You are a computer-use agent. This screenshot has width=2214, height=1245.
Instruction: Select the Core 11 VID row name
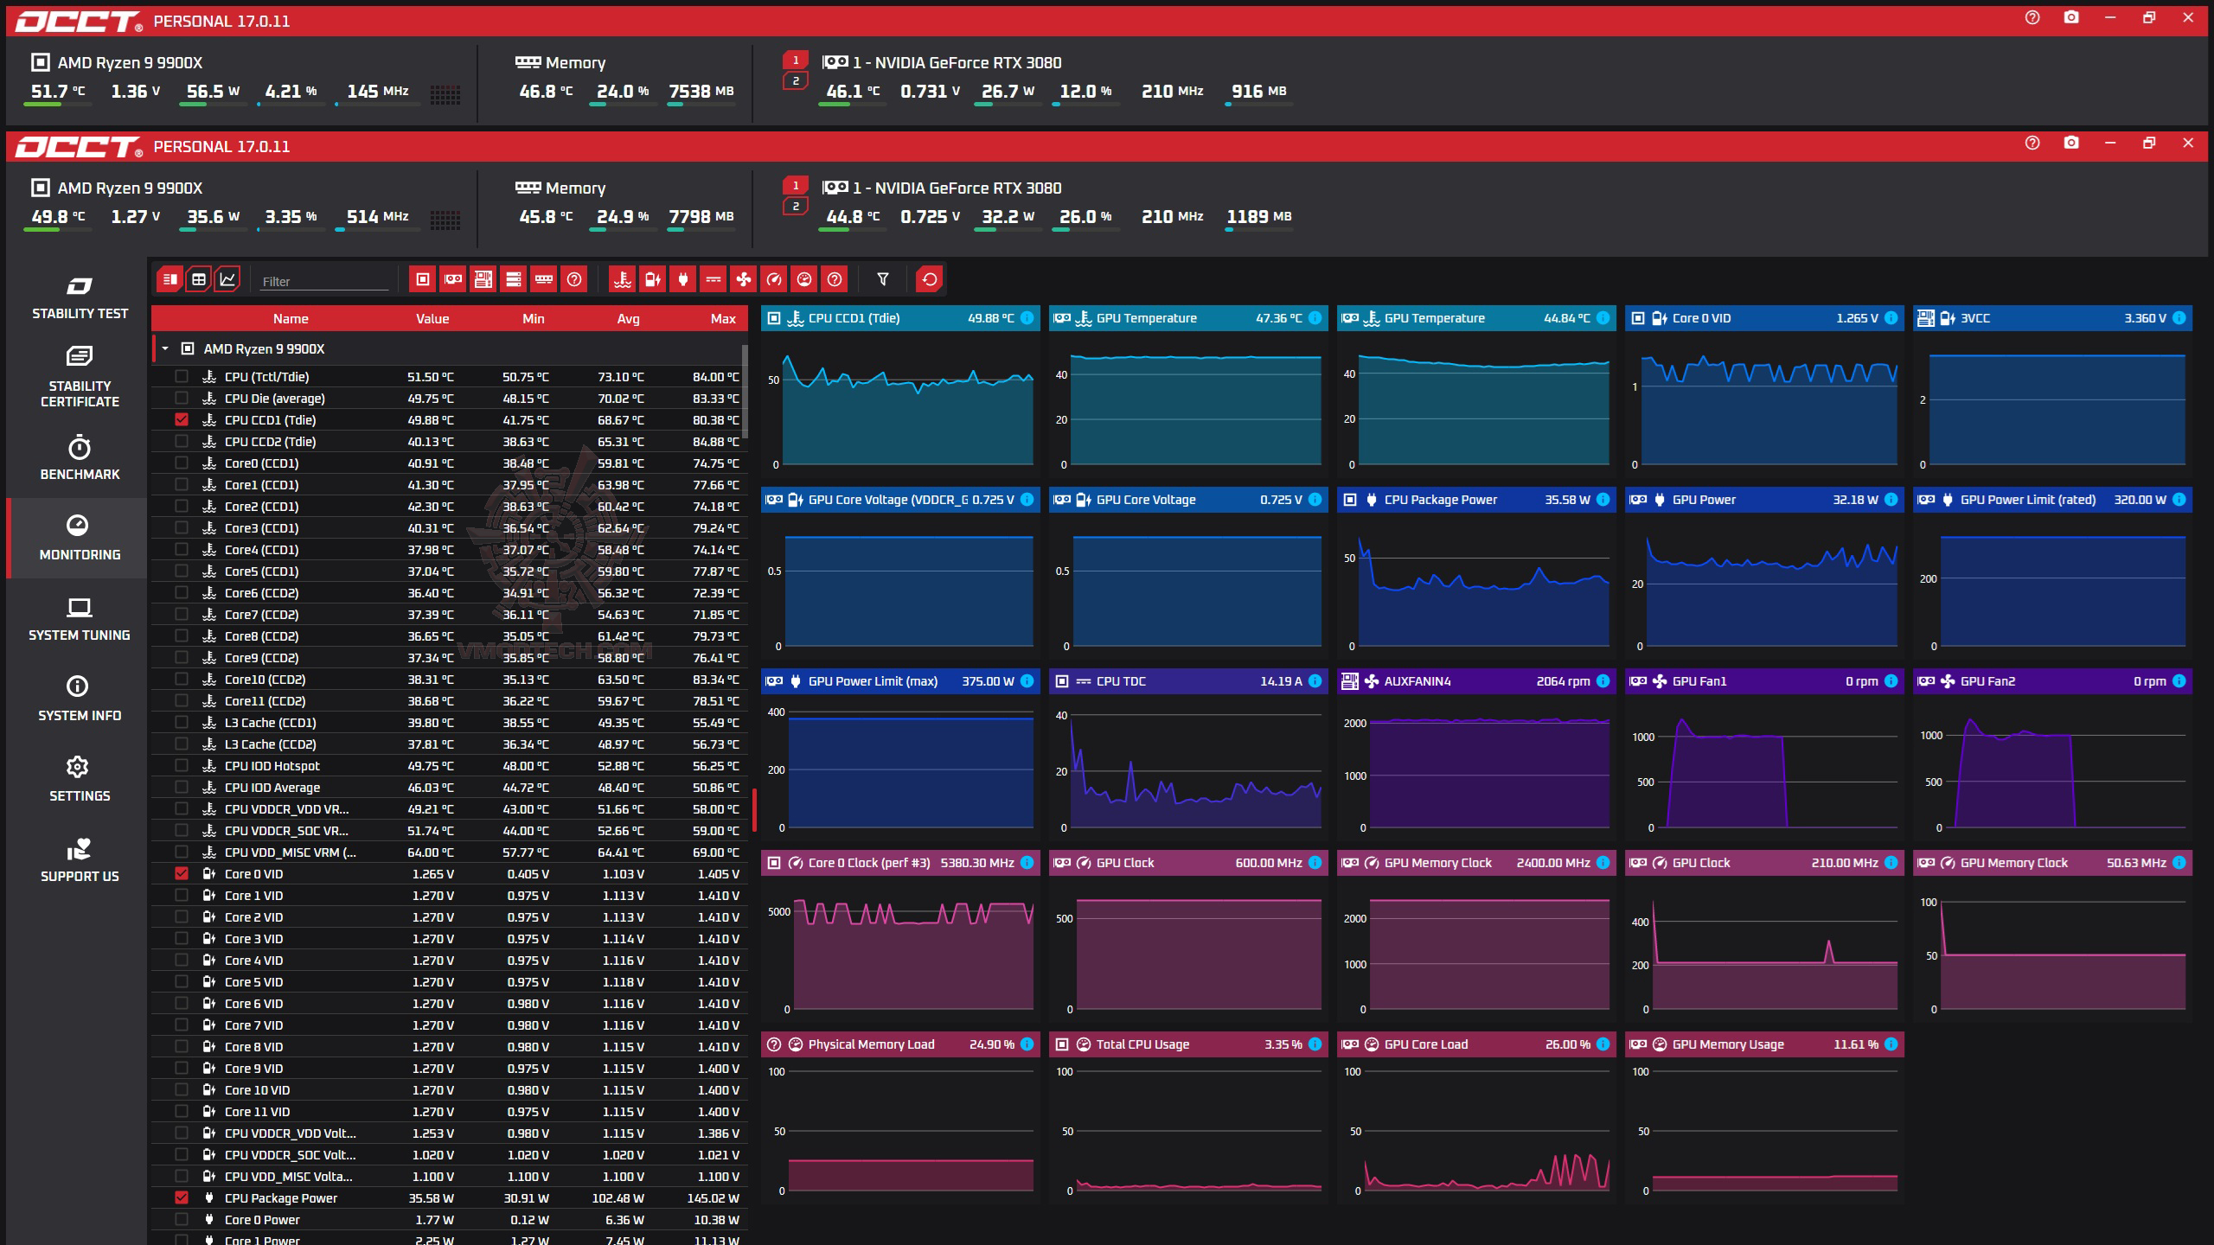[257, 1112]
